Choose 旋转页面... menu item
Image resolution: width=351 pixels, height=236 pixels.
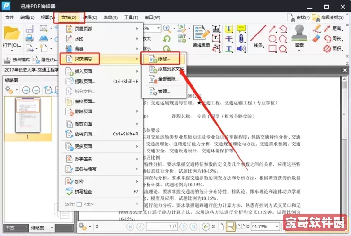tap(101, 134)
